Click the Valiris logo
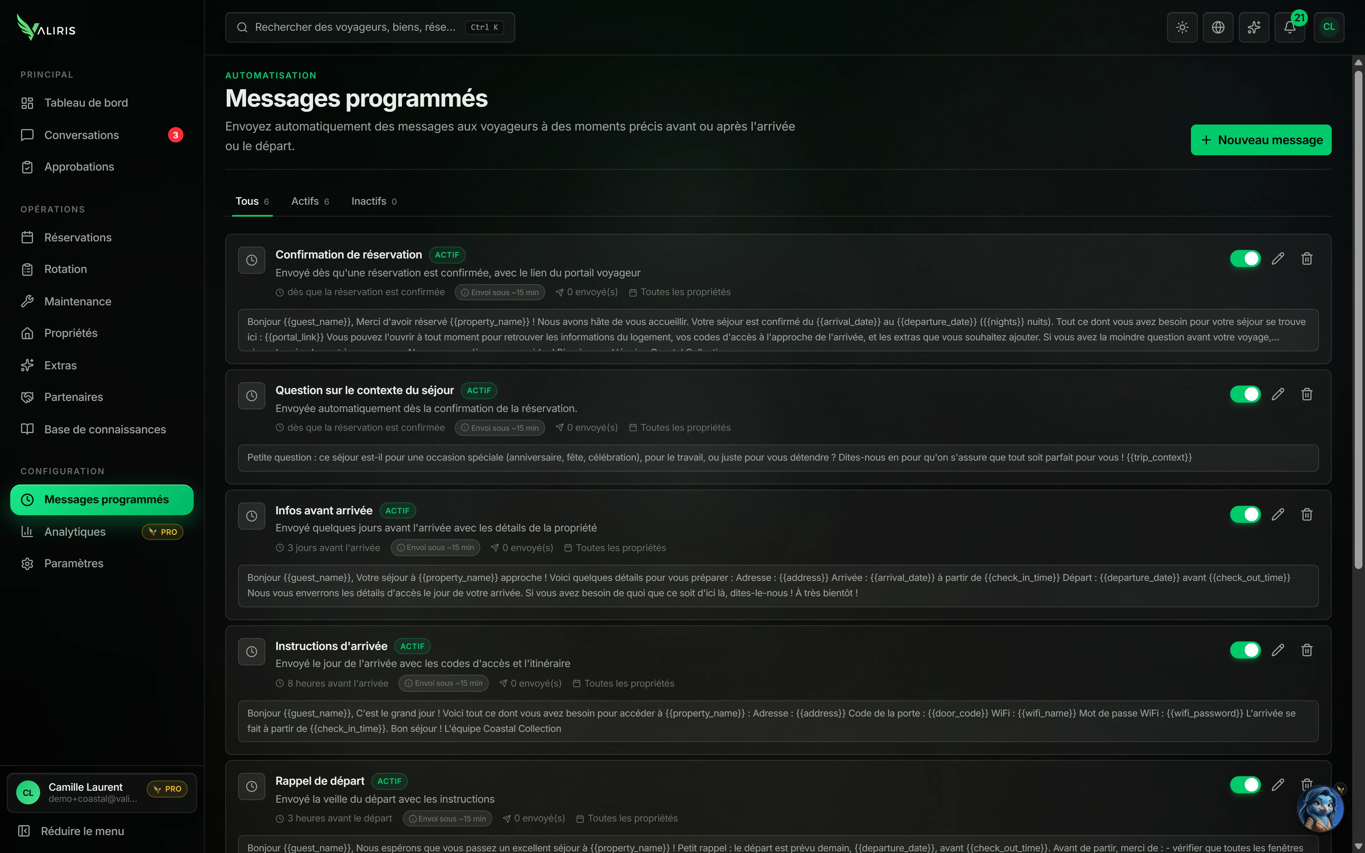The height and width of the screenshot is (853, 1365). click(x=46, y=27)
